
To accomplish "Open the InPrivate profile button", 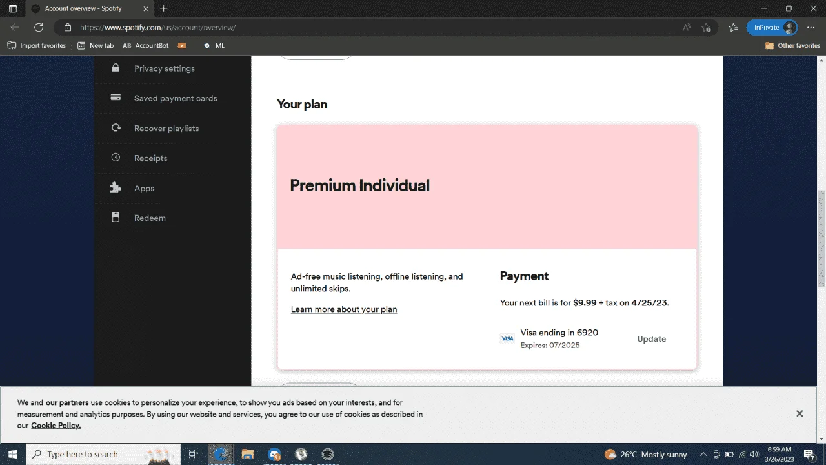I will (x=772, y=28).
